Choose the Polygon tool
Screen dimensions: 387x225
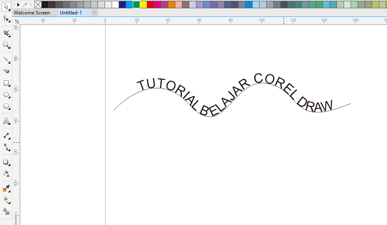pyautogui.click(x=6, y=107)
